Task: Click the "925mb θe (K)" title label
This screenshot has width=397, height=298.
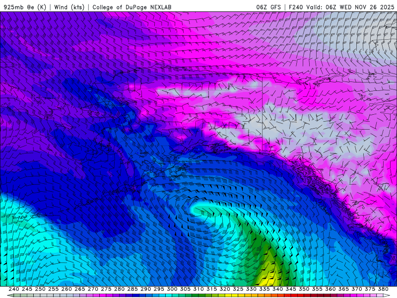Action: click(25, 7)
